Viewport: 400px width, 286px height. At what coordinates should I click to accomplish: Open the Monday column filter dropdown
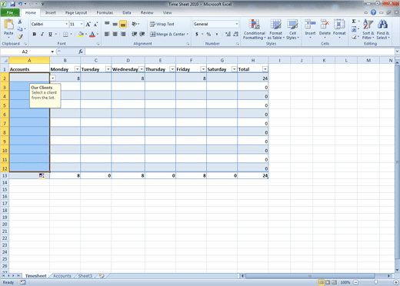[77, 69]
